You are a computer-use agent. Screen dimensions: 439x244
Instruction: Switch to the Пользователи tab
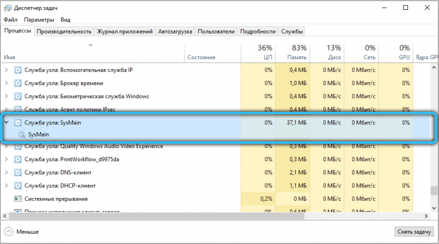[216, 31]
